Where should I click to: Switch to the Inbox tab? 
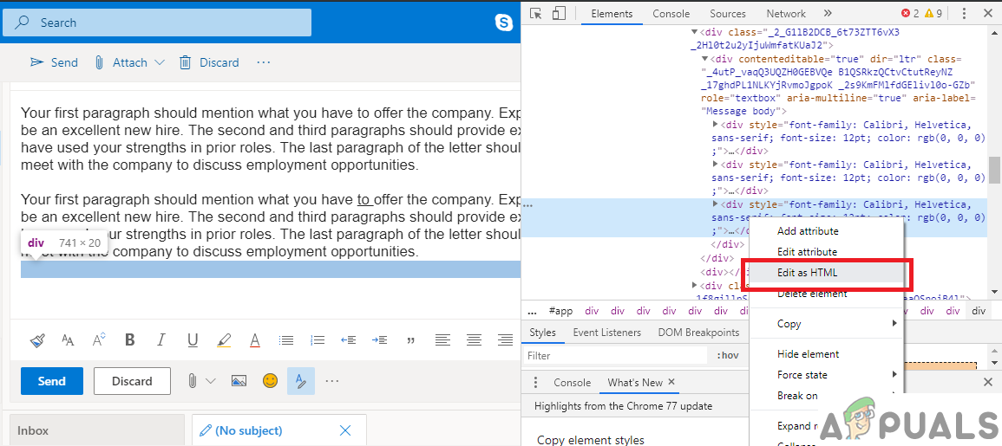click(x=97, y=430)
